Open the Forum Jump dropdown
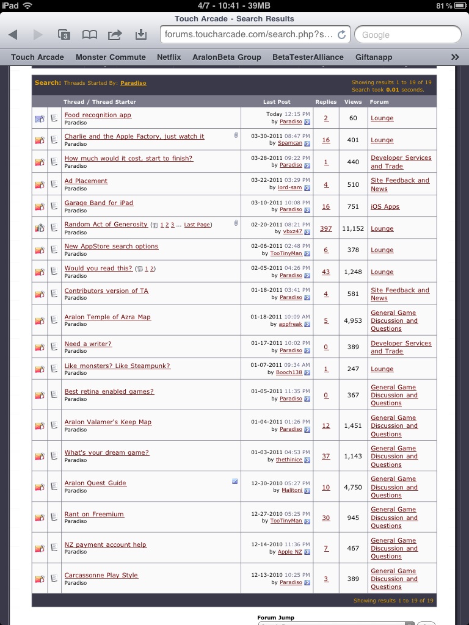This screenshot has width=469, height=625. tap(336, 623)
